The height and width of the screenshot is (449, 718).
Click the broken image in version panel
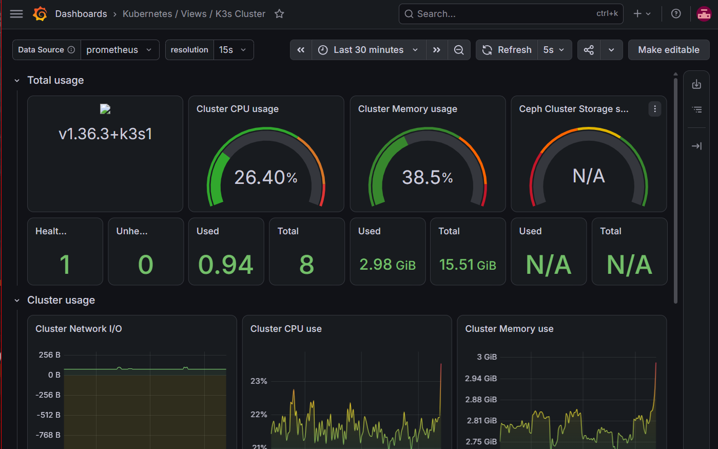point(105,109)
